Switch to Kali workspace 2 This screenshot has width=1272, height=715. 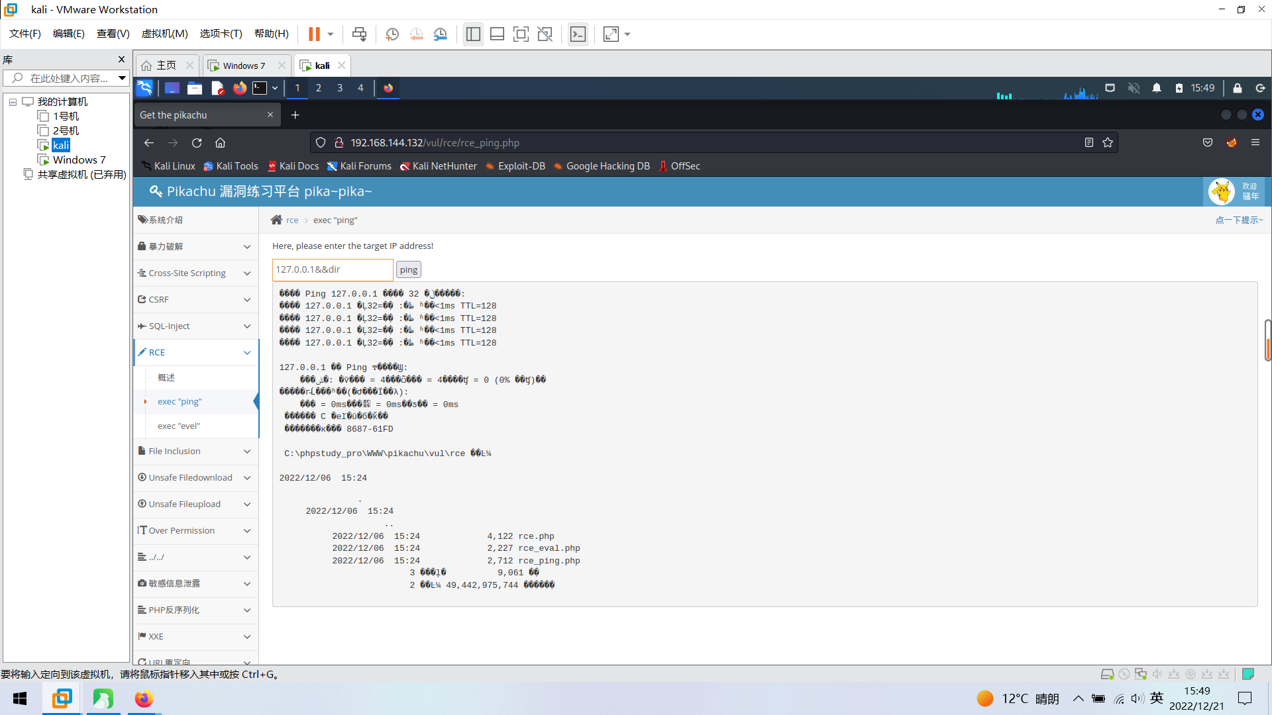click(x=319, y=88)
